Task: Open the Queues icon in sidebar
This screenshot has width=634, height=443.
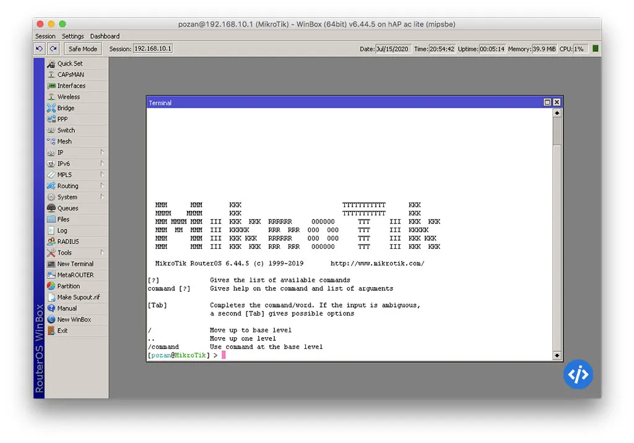Action: click(x=51, y=209)
